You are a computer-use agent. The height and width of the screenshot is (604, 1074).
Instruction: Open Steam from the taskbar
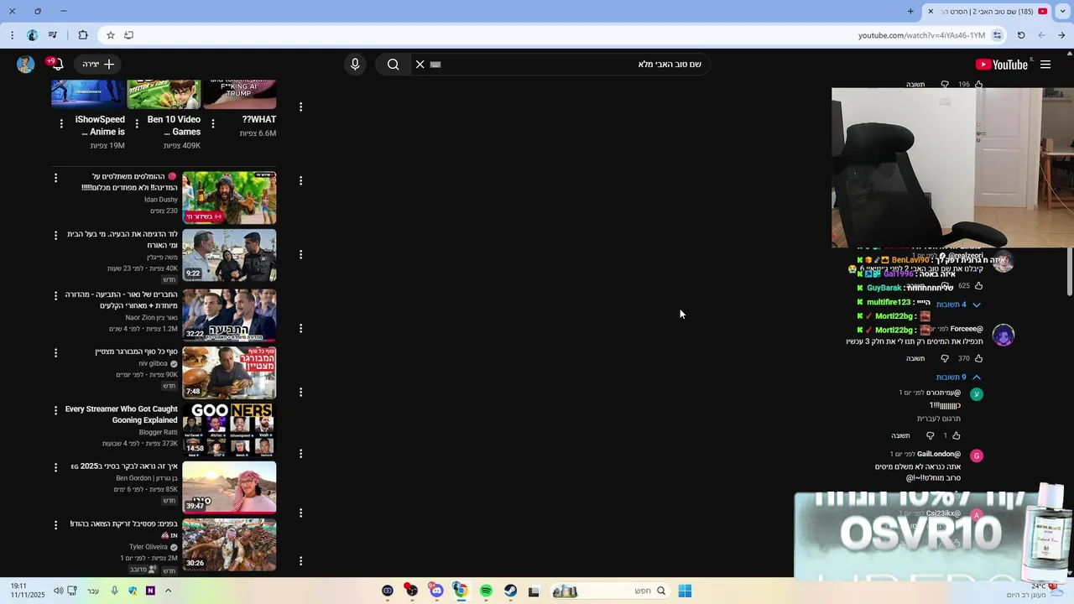coord(510,591)
